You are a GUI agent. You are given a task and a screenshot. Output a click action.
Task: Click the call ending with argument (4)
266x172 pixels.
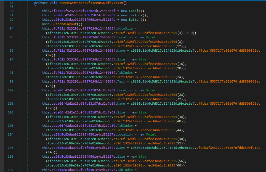coord(115,33)
